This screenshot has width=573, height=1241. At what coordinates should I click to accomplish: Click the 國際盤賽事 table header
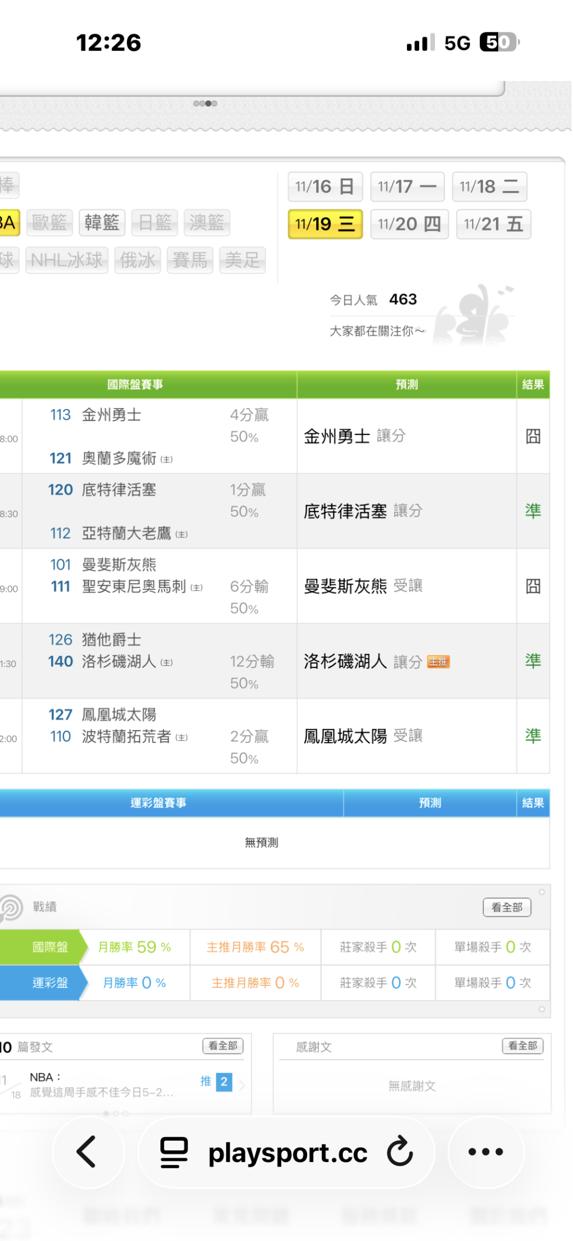135,385
